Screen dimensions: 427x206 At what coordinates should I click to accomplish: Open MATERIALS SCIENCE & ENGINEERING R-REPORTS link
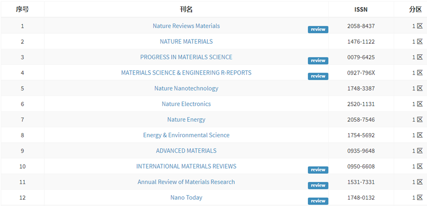coord(186,73)
